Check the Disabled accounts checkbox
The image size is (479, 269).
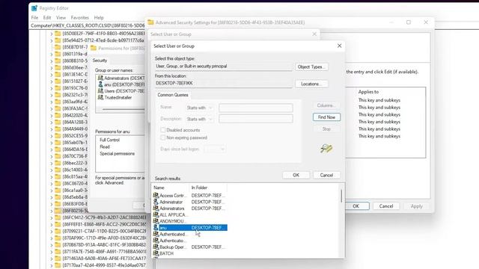point(163,130)
